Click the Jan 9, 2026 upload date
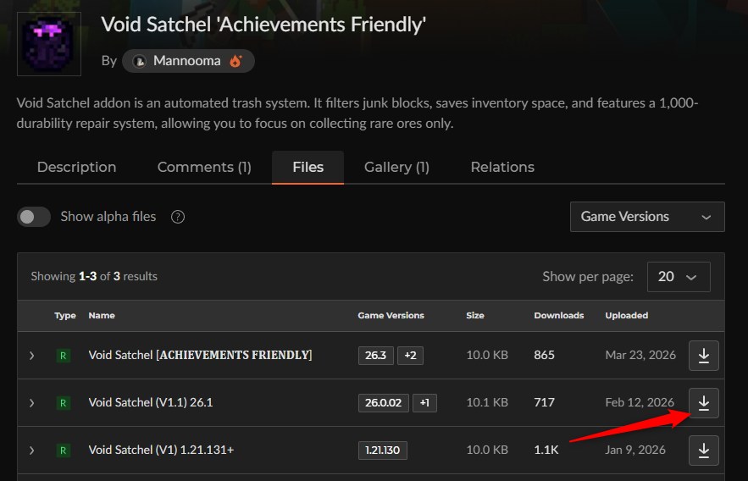Viewport: 748px width, 481px height. [x=635, y=450]
